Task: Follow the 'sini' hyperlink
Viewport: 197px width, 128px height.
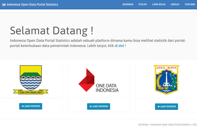Action: coord(121,46)
